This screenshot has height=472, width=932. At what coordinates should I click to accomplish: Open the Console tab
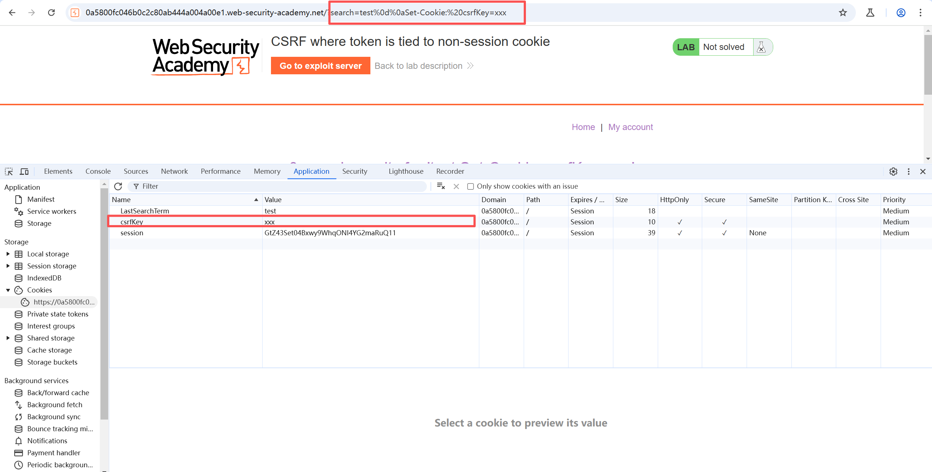point(98,172)
